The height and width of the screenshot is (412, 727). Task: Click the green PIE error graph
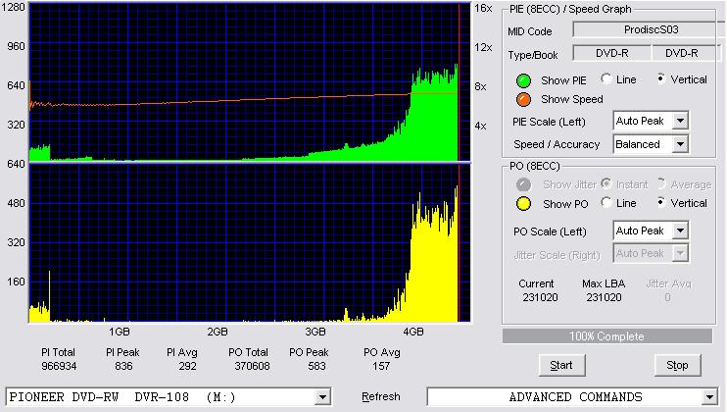250,81
